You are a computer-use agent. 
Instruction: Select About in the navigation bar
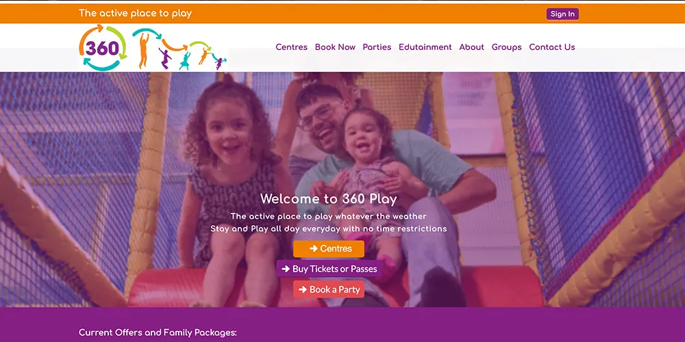471,47
